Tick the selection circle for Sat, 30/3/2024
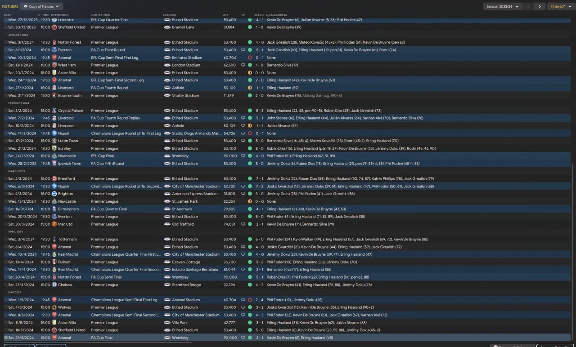This screenshot has width=576, height=347. pos(6,224)
